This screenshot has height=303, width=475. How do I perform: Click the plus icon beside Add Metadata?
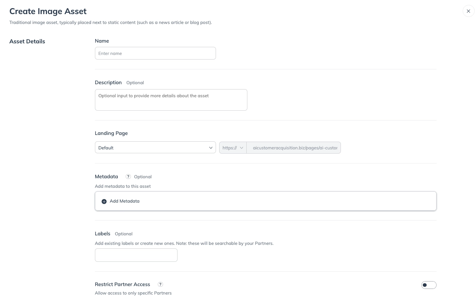pyautogui.click(x=104, y=202)
